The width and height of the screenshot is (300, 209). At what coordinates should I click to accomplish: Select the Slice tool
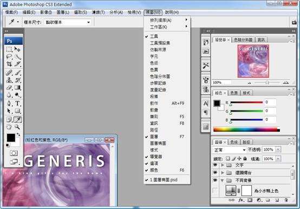point(17,64)
